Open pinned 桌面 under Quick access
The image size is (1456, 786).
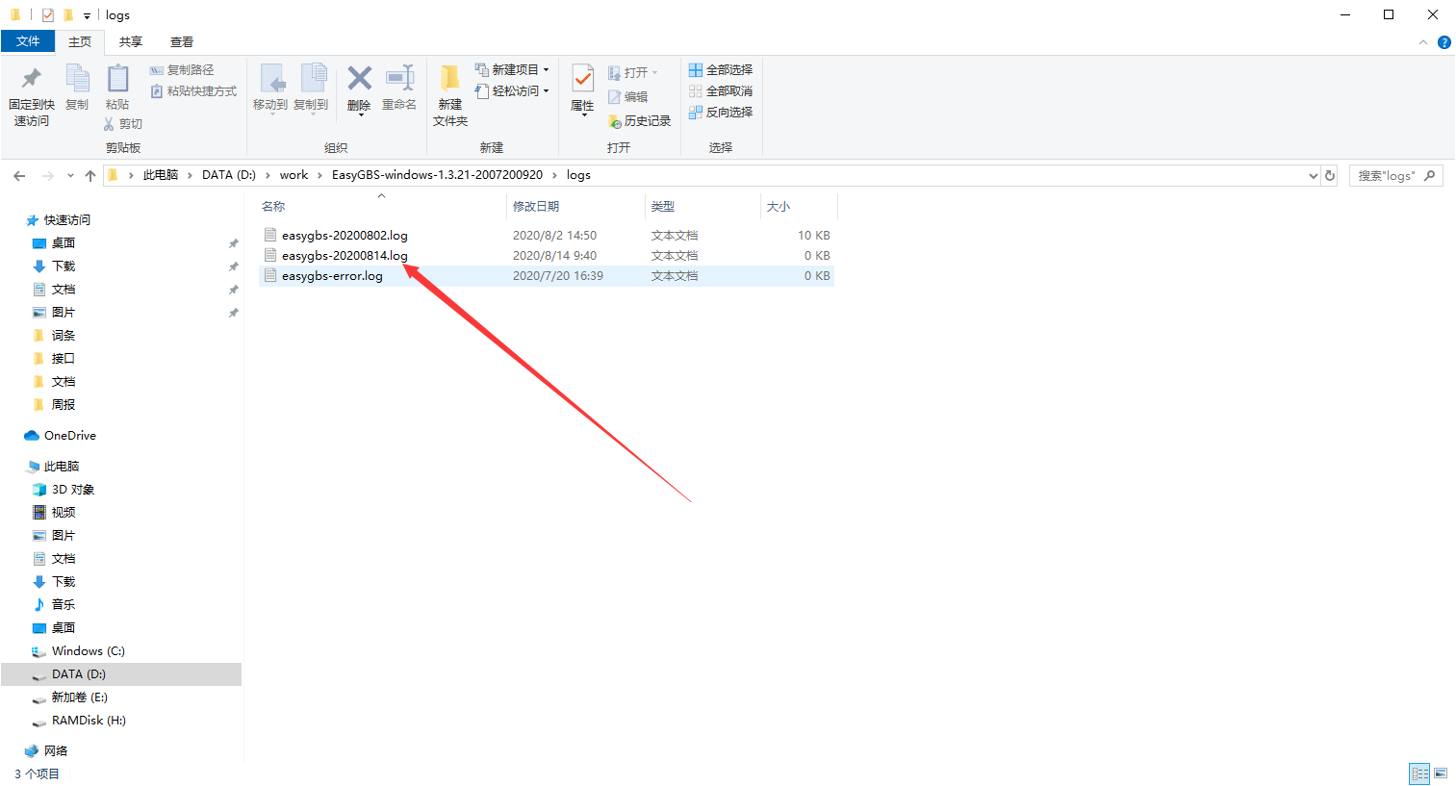(54, 243)
